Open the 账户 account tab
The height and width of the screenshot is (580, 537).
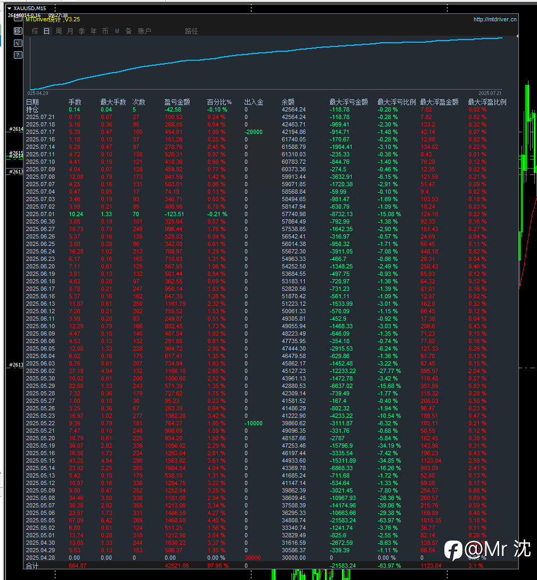click(144, 31)
